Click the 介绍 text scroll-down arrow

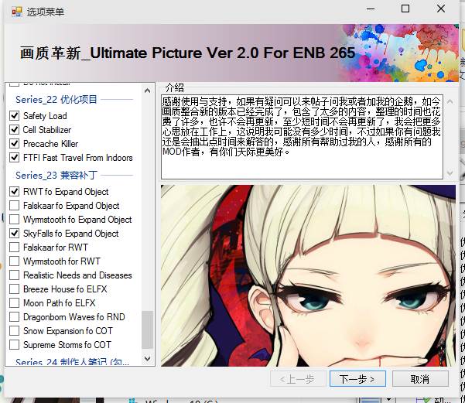(450, 173)
